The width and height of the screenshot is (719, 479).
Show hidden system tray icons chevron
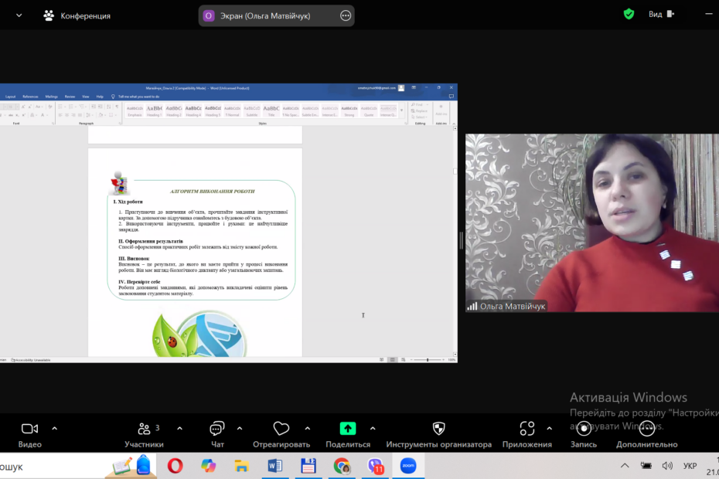tap(625, 466)
